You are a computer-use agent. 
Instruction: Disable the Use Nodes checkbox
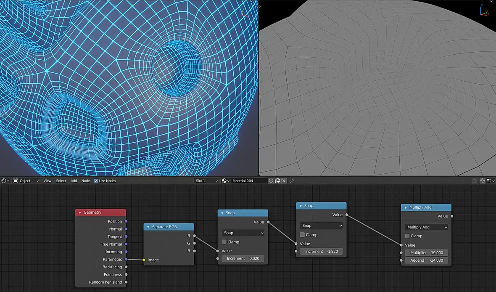click(96, 181)
